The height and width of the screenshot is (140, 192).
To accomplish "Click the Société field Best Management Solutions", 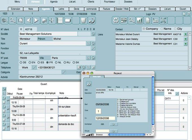I will click(48, 34).
